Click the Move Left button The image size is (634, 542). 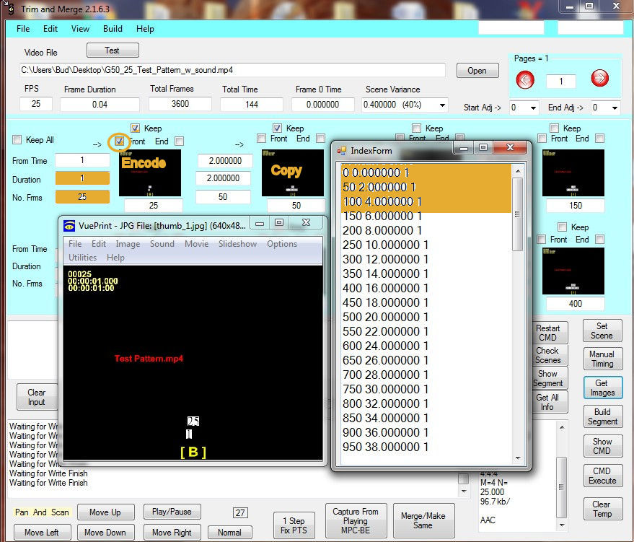(x=42, y=533)
